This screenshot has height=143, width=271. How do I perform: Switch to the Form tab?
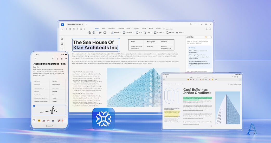[151, 29]
